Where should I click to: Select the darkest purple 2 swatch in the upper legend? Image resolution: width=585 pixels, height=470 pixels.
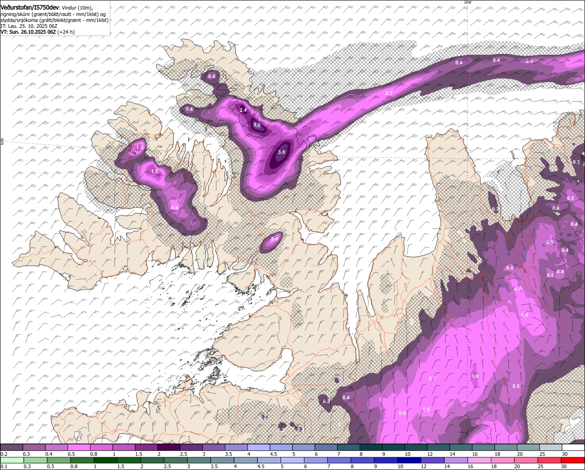pyautogui.click(x=169, y=448)
